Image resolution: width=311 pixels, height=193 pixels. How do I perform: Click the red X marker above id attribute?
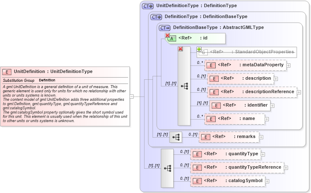click(167, 35)
